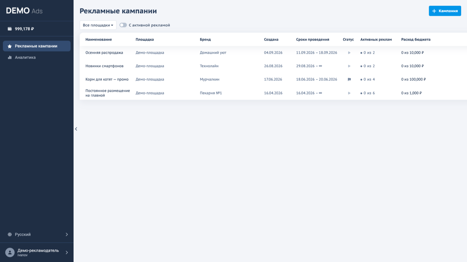Click the globe icon next to Русский
The height and width of the screenshot is (262, 467).
click(x=10, y=234)
